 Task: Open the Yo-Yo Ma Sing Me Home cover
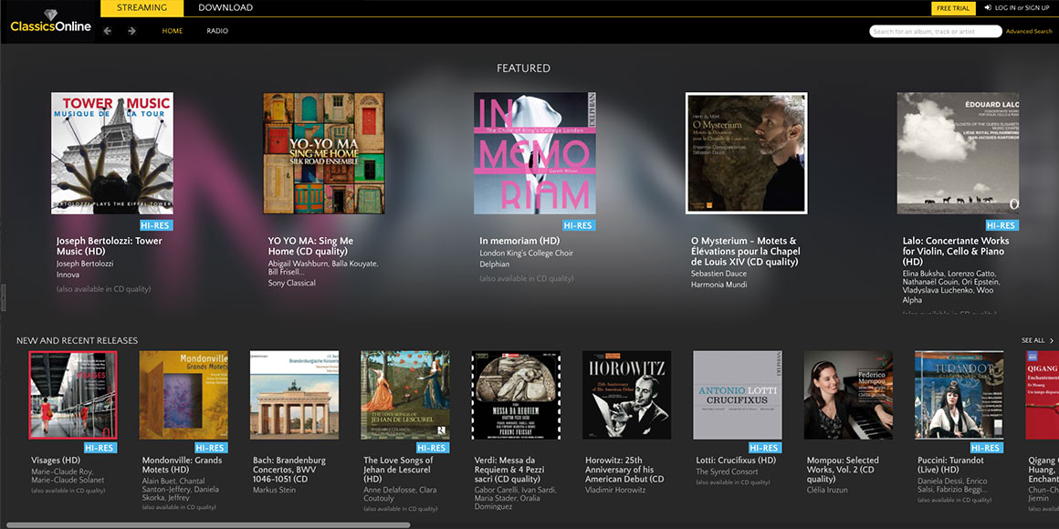pyautogui.click(x=324, y=153)
